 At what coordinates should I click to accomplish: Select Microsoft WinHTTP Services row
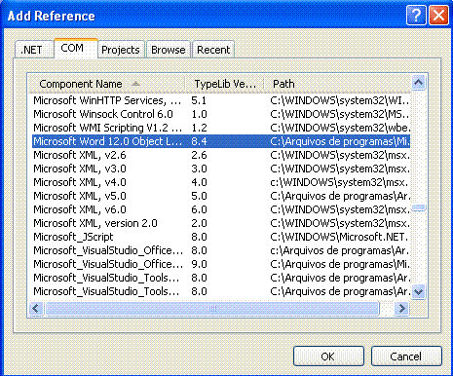click(x=221, y=100)
